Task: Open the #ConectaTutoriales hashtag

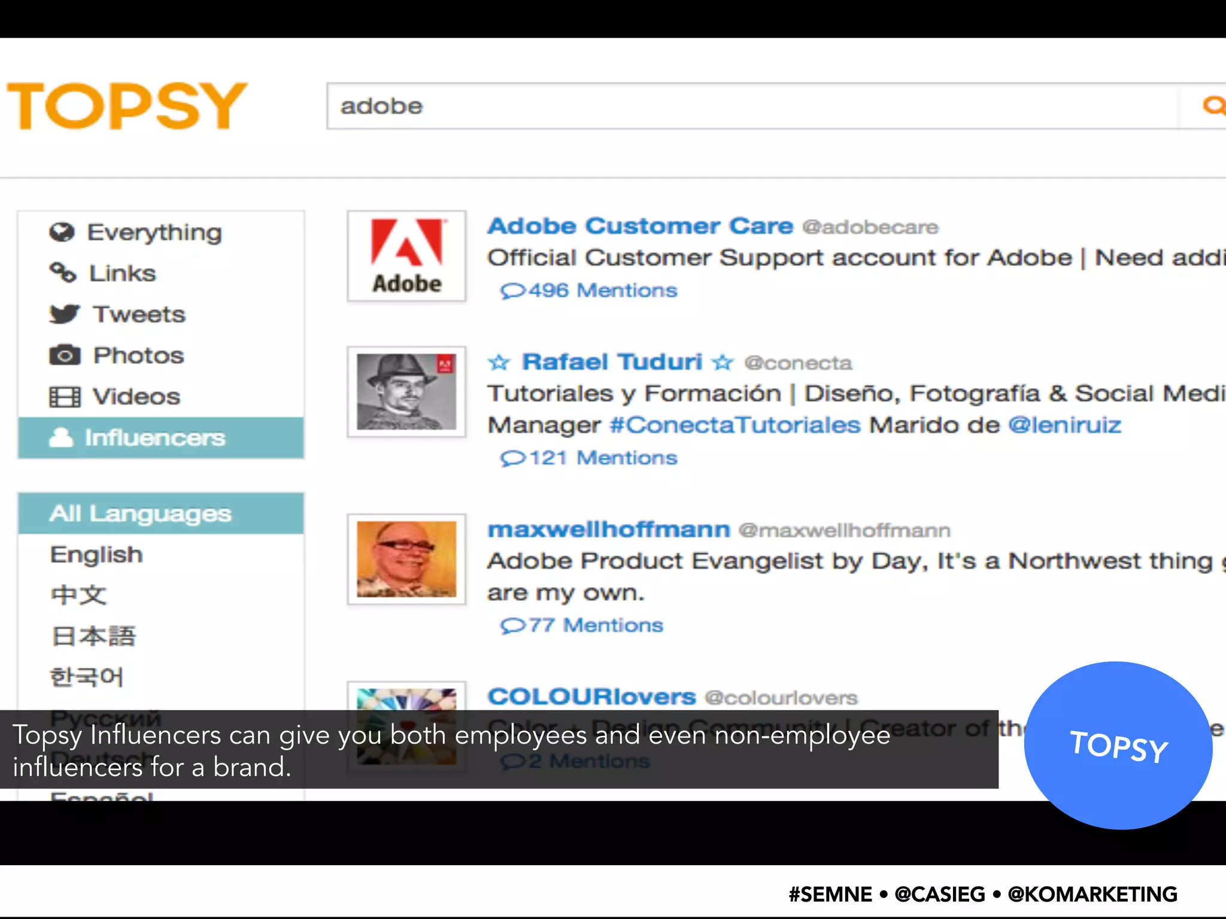Action: point(735,425)
